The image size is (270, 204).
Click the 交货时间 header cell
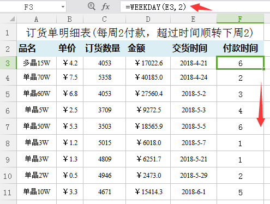pos(194,49)
